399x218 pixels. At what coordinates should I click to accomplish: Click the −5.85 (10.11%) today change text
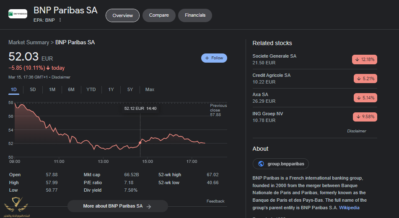coord(36,68)
